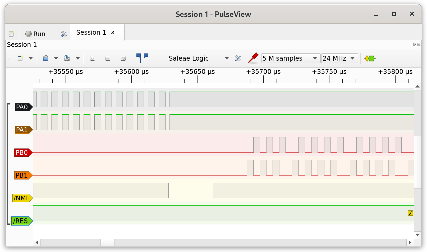The width and height of the screenshot is (427, 252).
Task: Open device configuration wrench beside Saleae Logic
Action: tap(238, 58)
